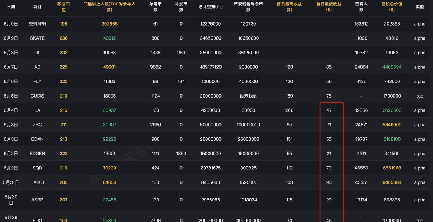Image resolution: width=433 pixels, height=222 pixels.
Task: Click AB's per-account coin amount "9882"
Action: (156, 67)
